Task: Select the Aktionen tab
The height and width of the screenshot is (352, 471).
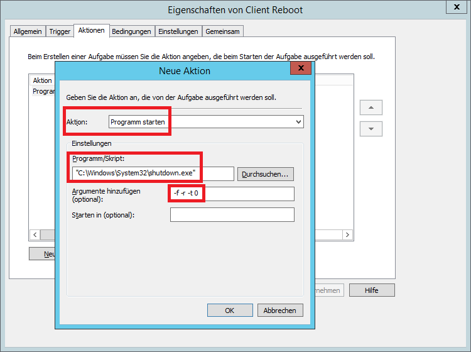Action: pos(91,31)
